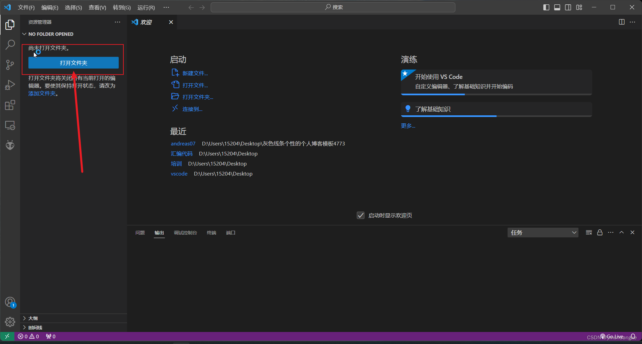Open output panel more actions ellipsis
The height and width of the screenshot is (344, 642).
pyautogui.click(x=611, y=232)
